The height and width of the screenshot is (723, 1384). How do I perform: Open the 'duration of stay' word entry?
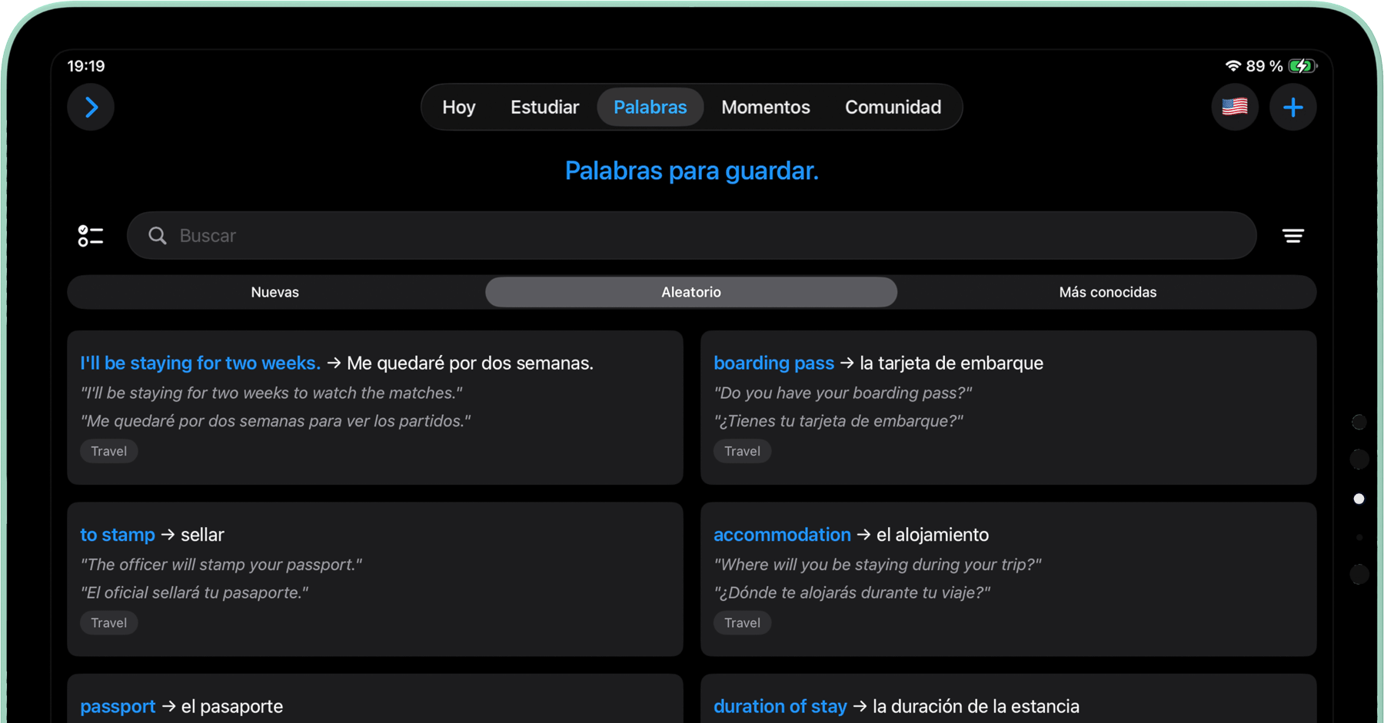click(x=780, y=705)
